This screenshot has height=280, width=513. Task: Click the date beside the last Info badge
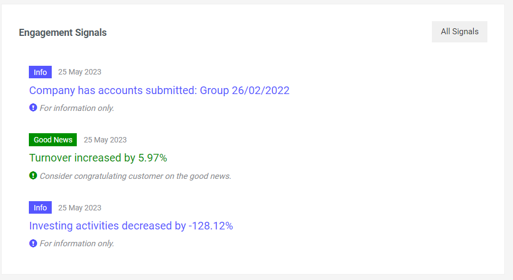point(80,208)
